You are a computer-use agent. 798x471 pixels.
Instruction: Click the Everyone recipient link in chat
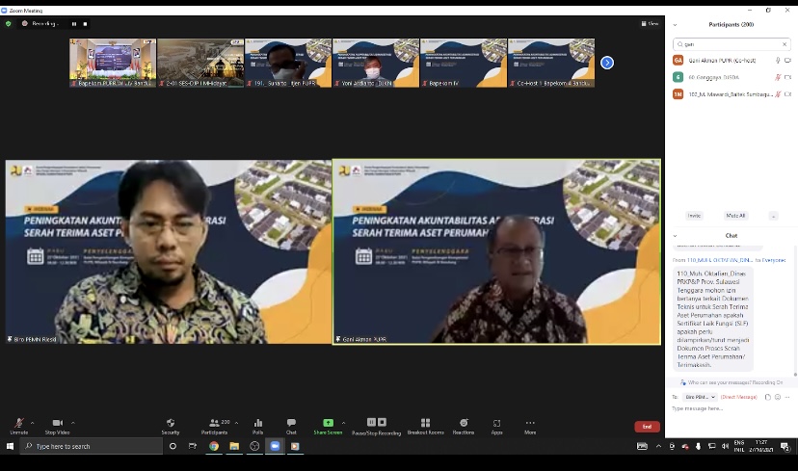click(774, 260)
